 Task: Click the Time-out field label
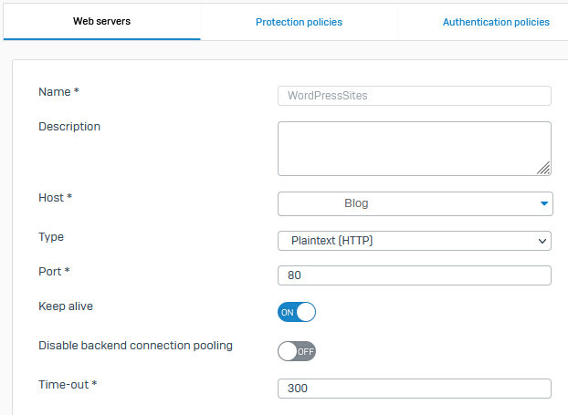pos(68,385)
